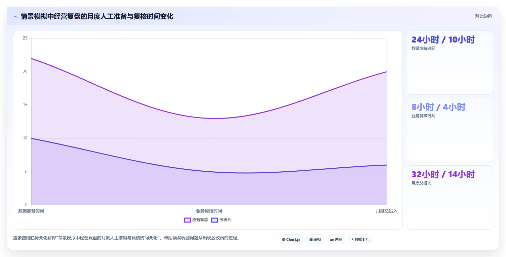Click the blue 改善后 legend swatch
This screenshot has height=257, width=506.
click(214, 220)
